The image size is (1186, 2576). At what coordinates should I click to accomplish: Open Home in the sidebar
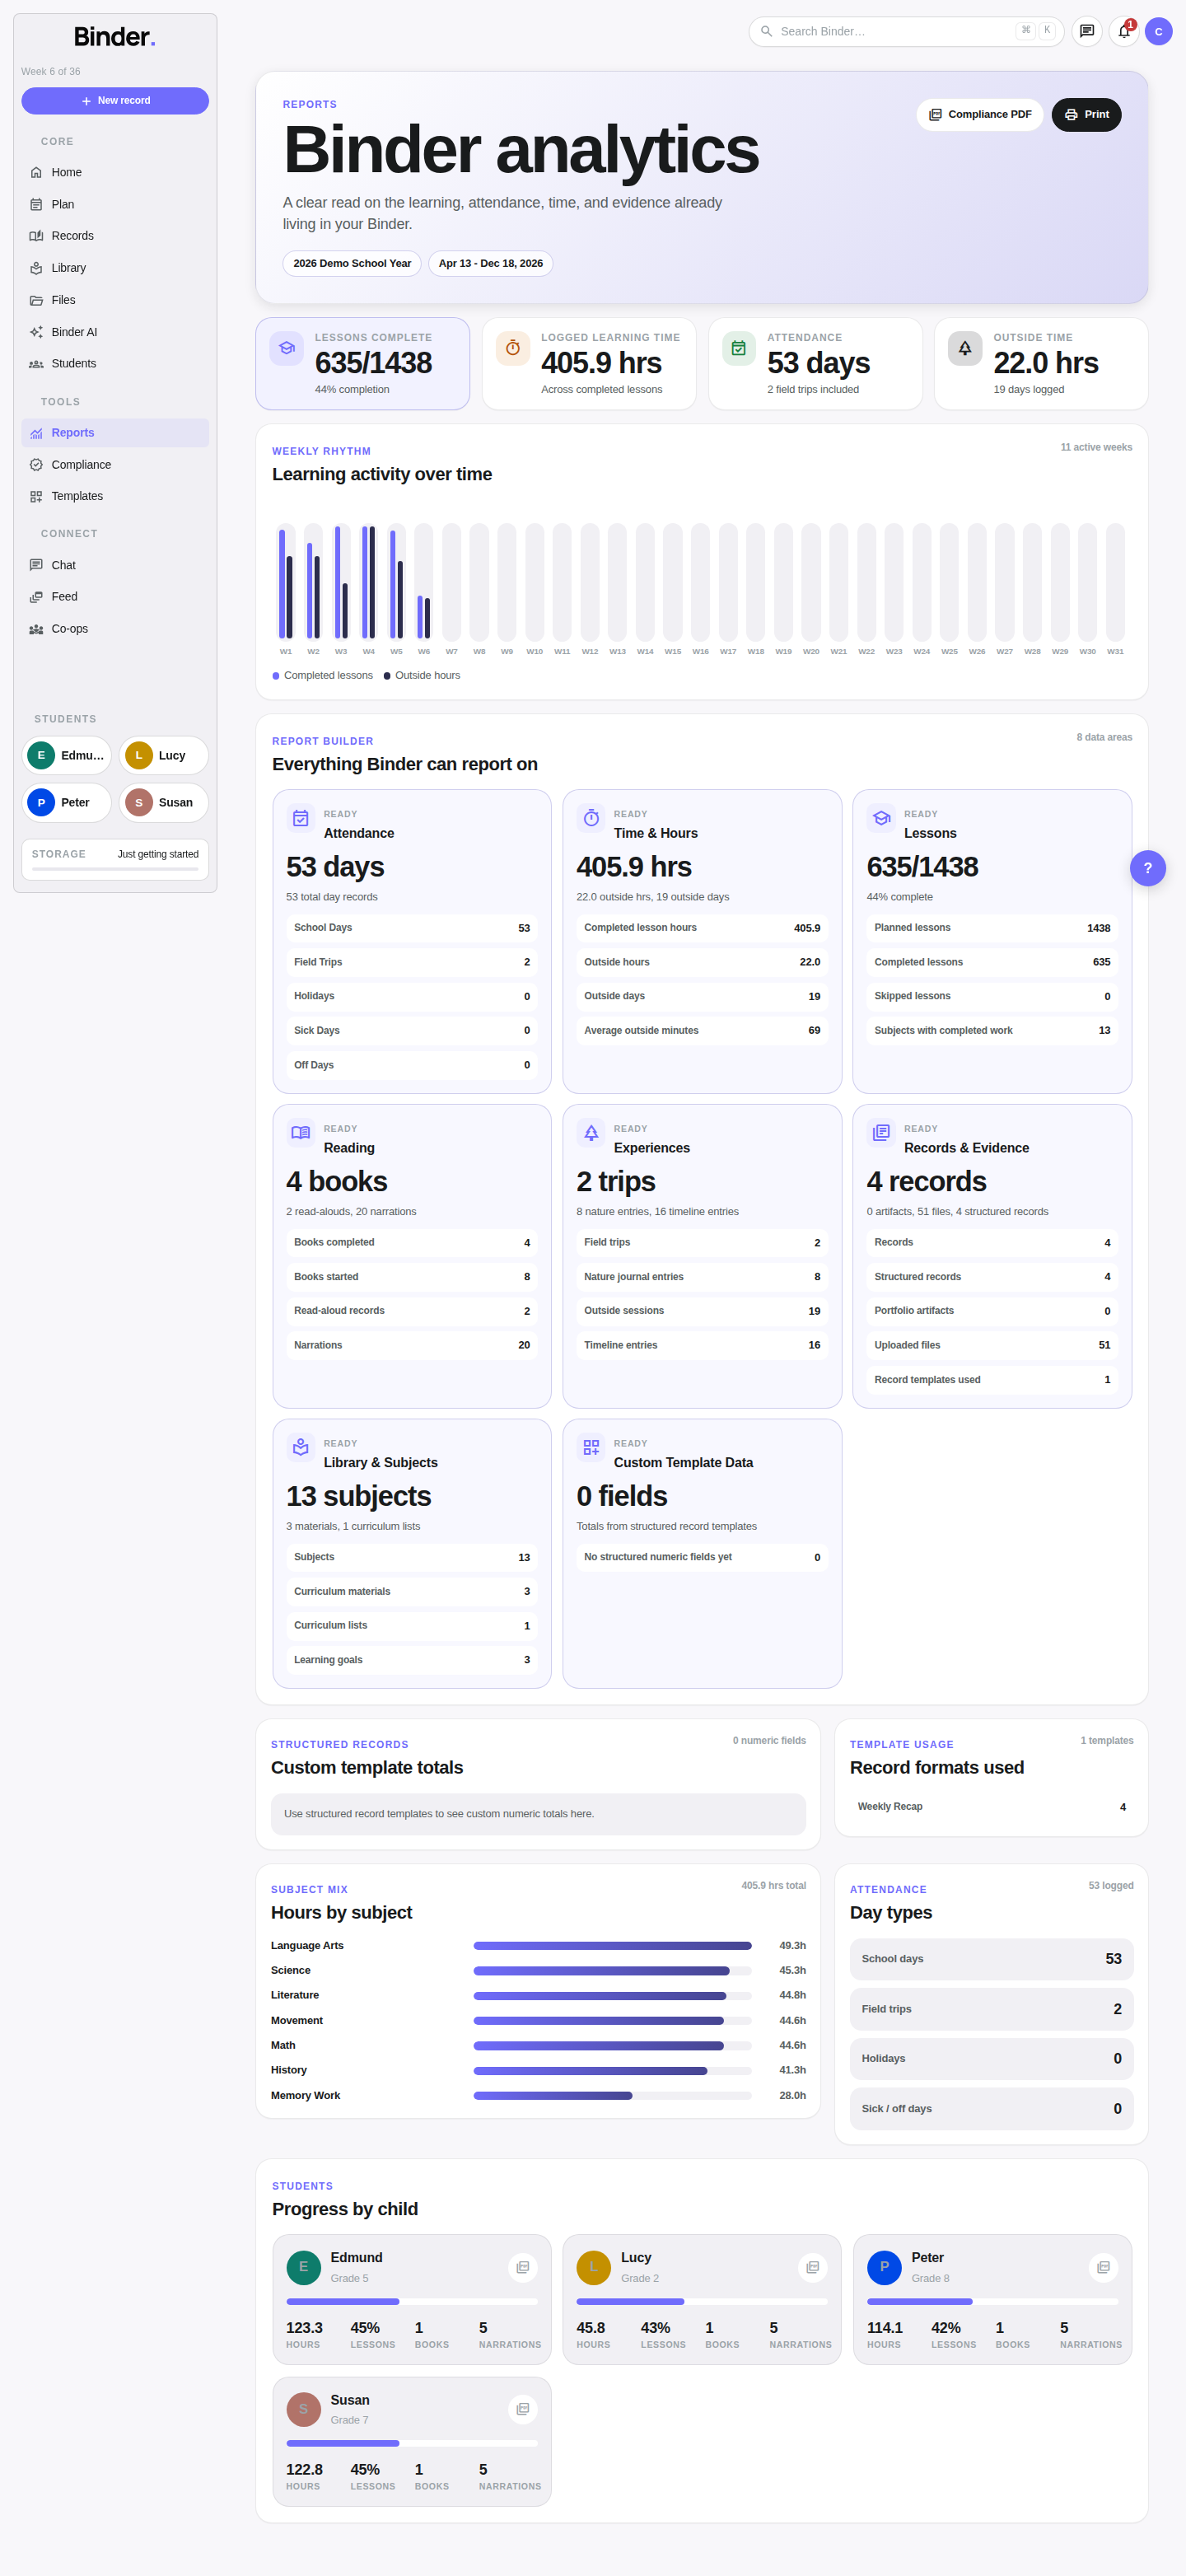point(115,172)
